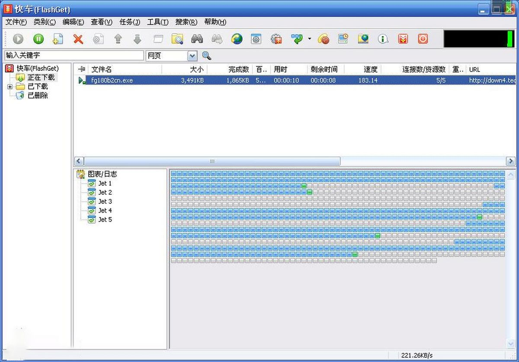Open the 工具(T) menu
The image size is (519, 362).
[157, 22]
